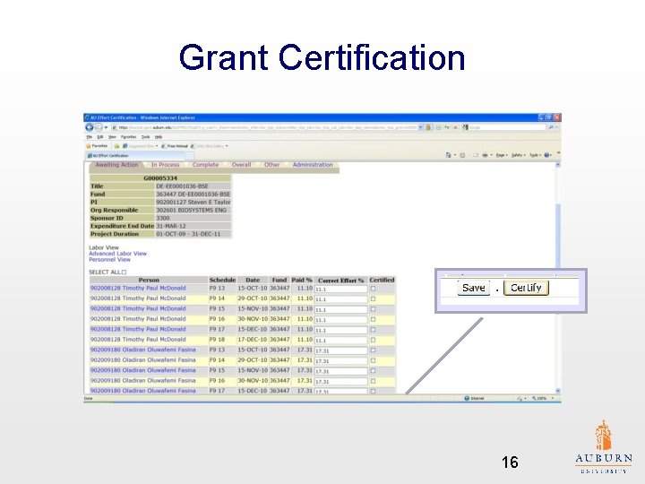Tick Certified checkbox for McDonald F9 16
Viewport: 645px width, 484px height.
pyautogui.click(x=373, y=319)
